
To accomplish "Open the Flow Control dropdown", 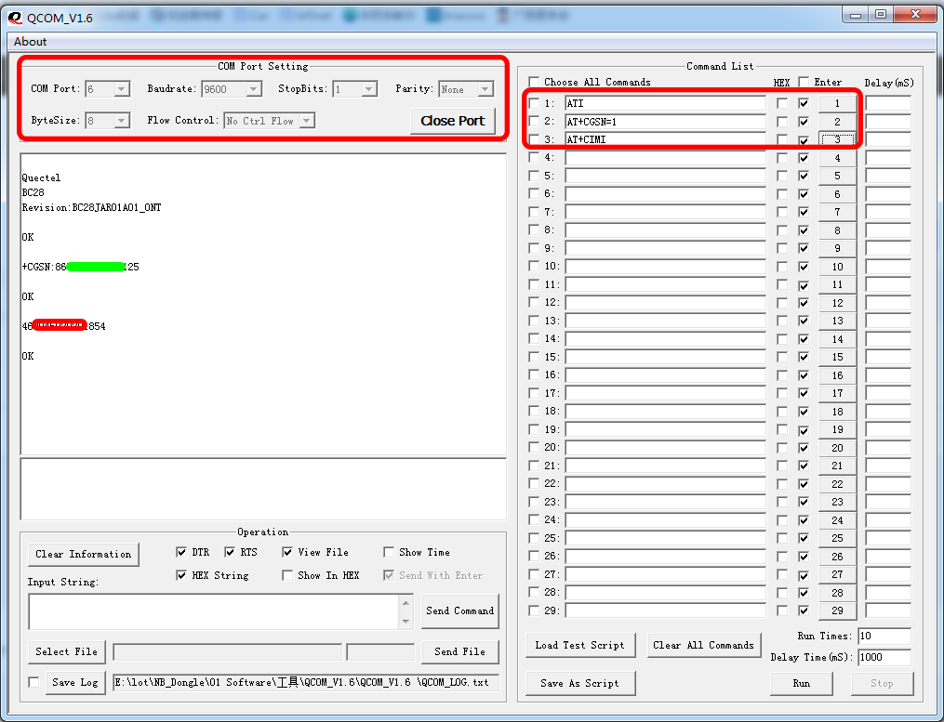I will click(307, 121).
